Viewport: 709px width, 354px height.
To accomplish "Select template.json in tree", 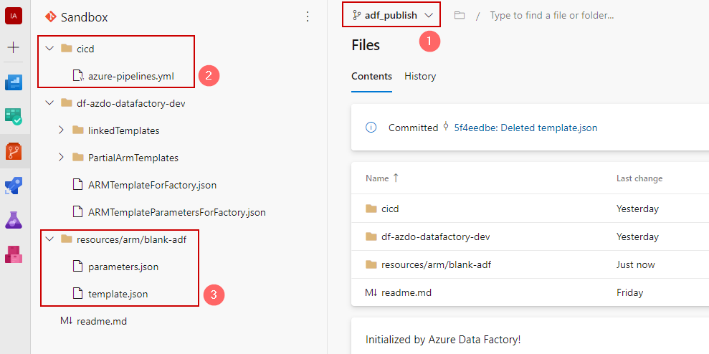I will click(x=118, y=294).
